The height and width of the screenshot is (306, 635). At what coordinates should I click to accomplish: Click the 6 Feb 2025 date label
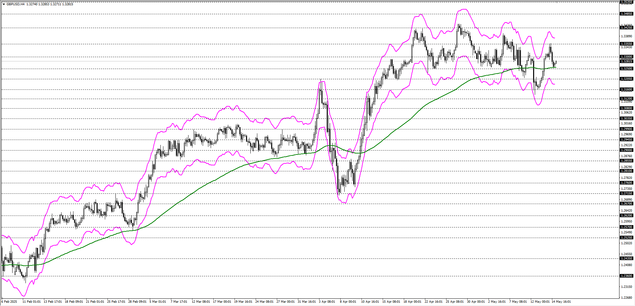point(9,302)
